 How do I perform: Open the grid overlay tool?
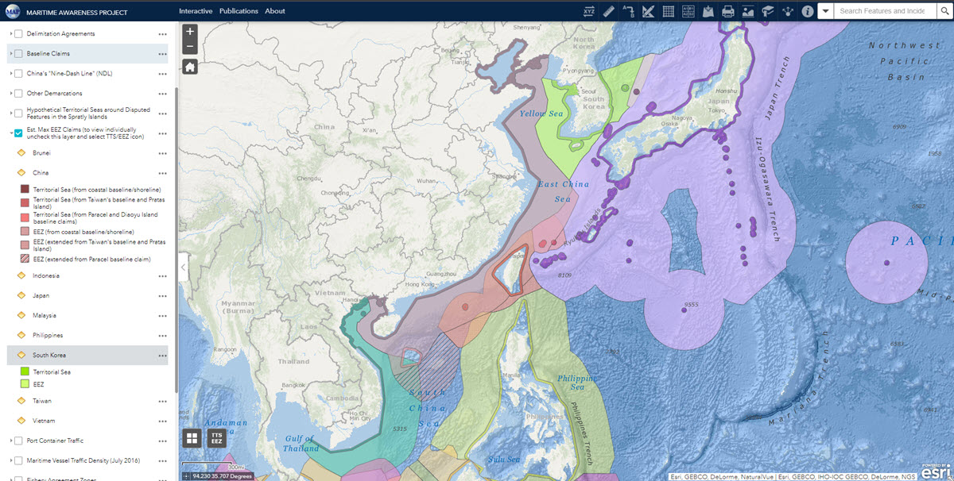(669, 11)
